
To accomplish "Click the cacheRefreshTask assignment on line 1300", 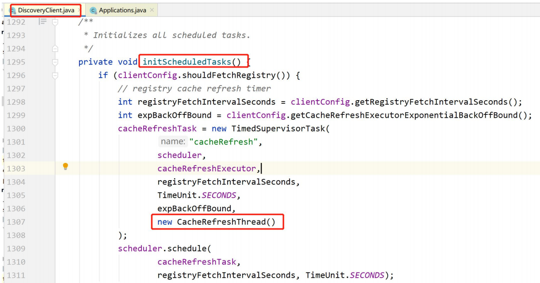I will tap(157, 128).
